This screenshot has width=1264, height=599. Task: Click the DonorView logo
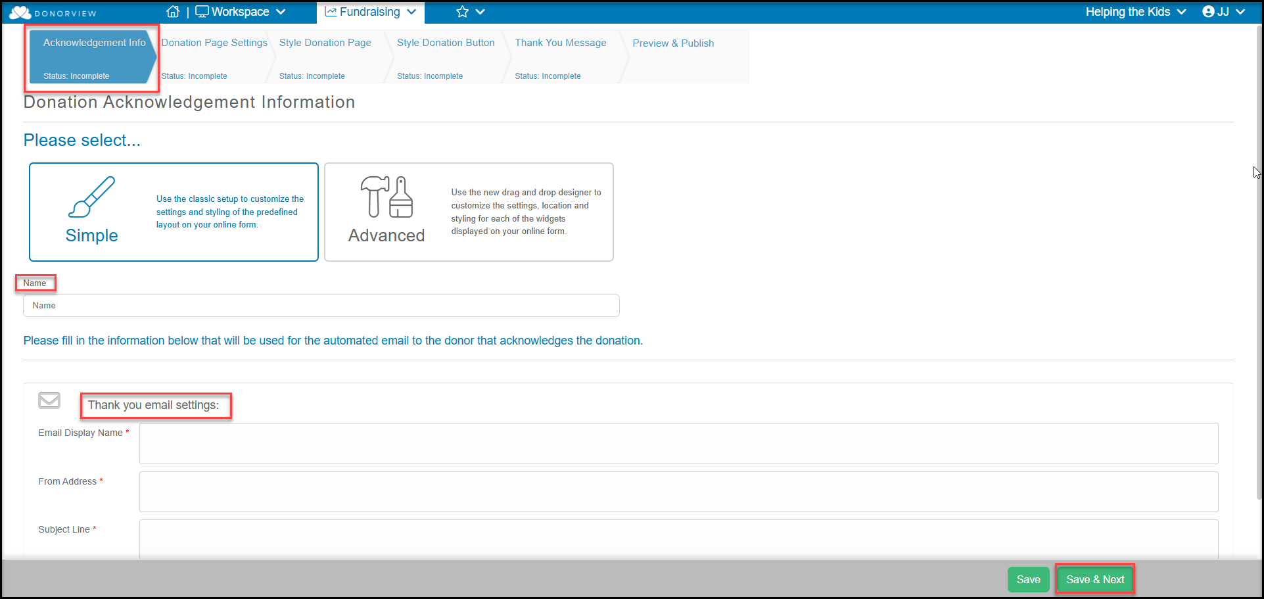click(53, 12)
